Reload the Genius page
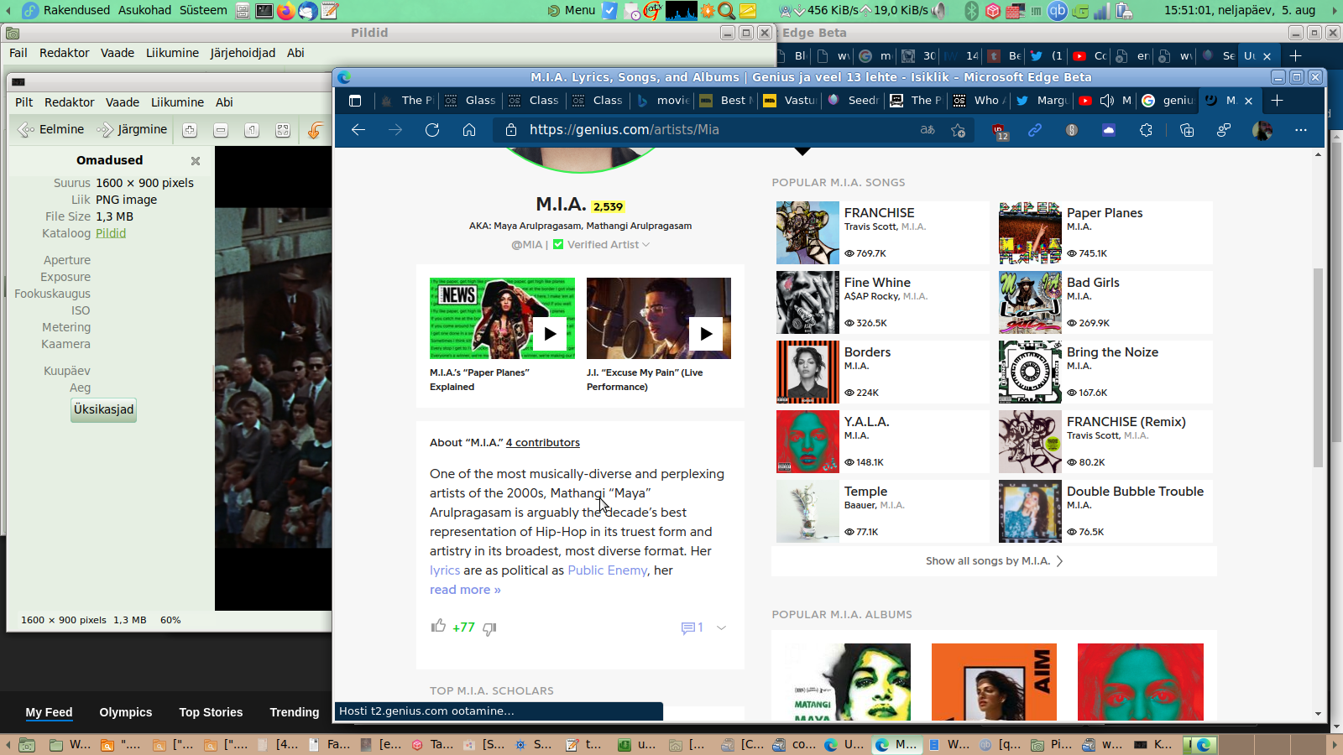 (x=432, y=130)
